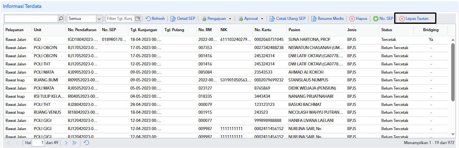
Task: Sort by the No. SEP column header
Action: tap(114, 30)
